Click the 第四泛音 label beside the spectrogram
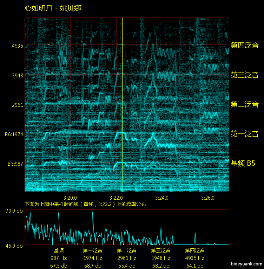This screenshot has height=269, width=264. click(x=244, y=45)
